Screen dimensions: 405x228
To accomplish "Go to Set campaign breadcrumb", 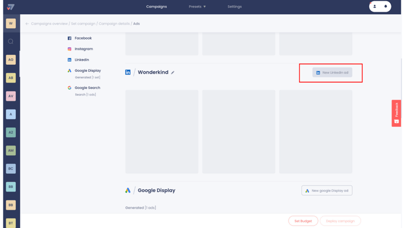I will coord(83,24).
